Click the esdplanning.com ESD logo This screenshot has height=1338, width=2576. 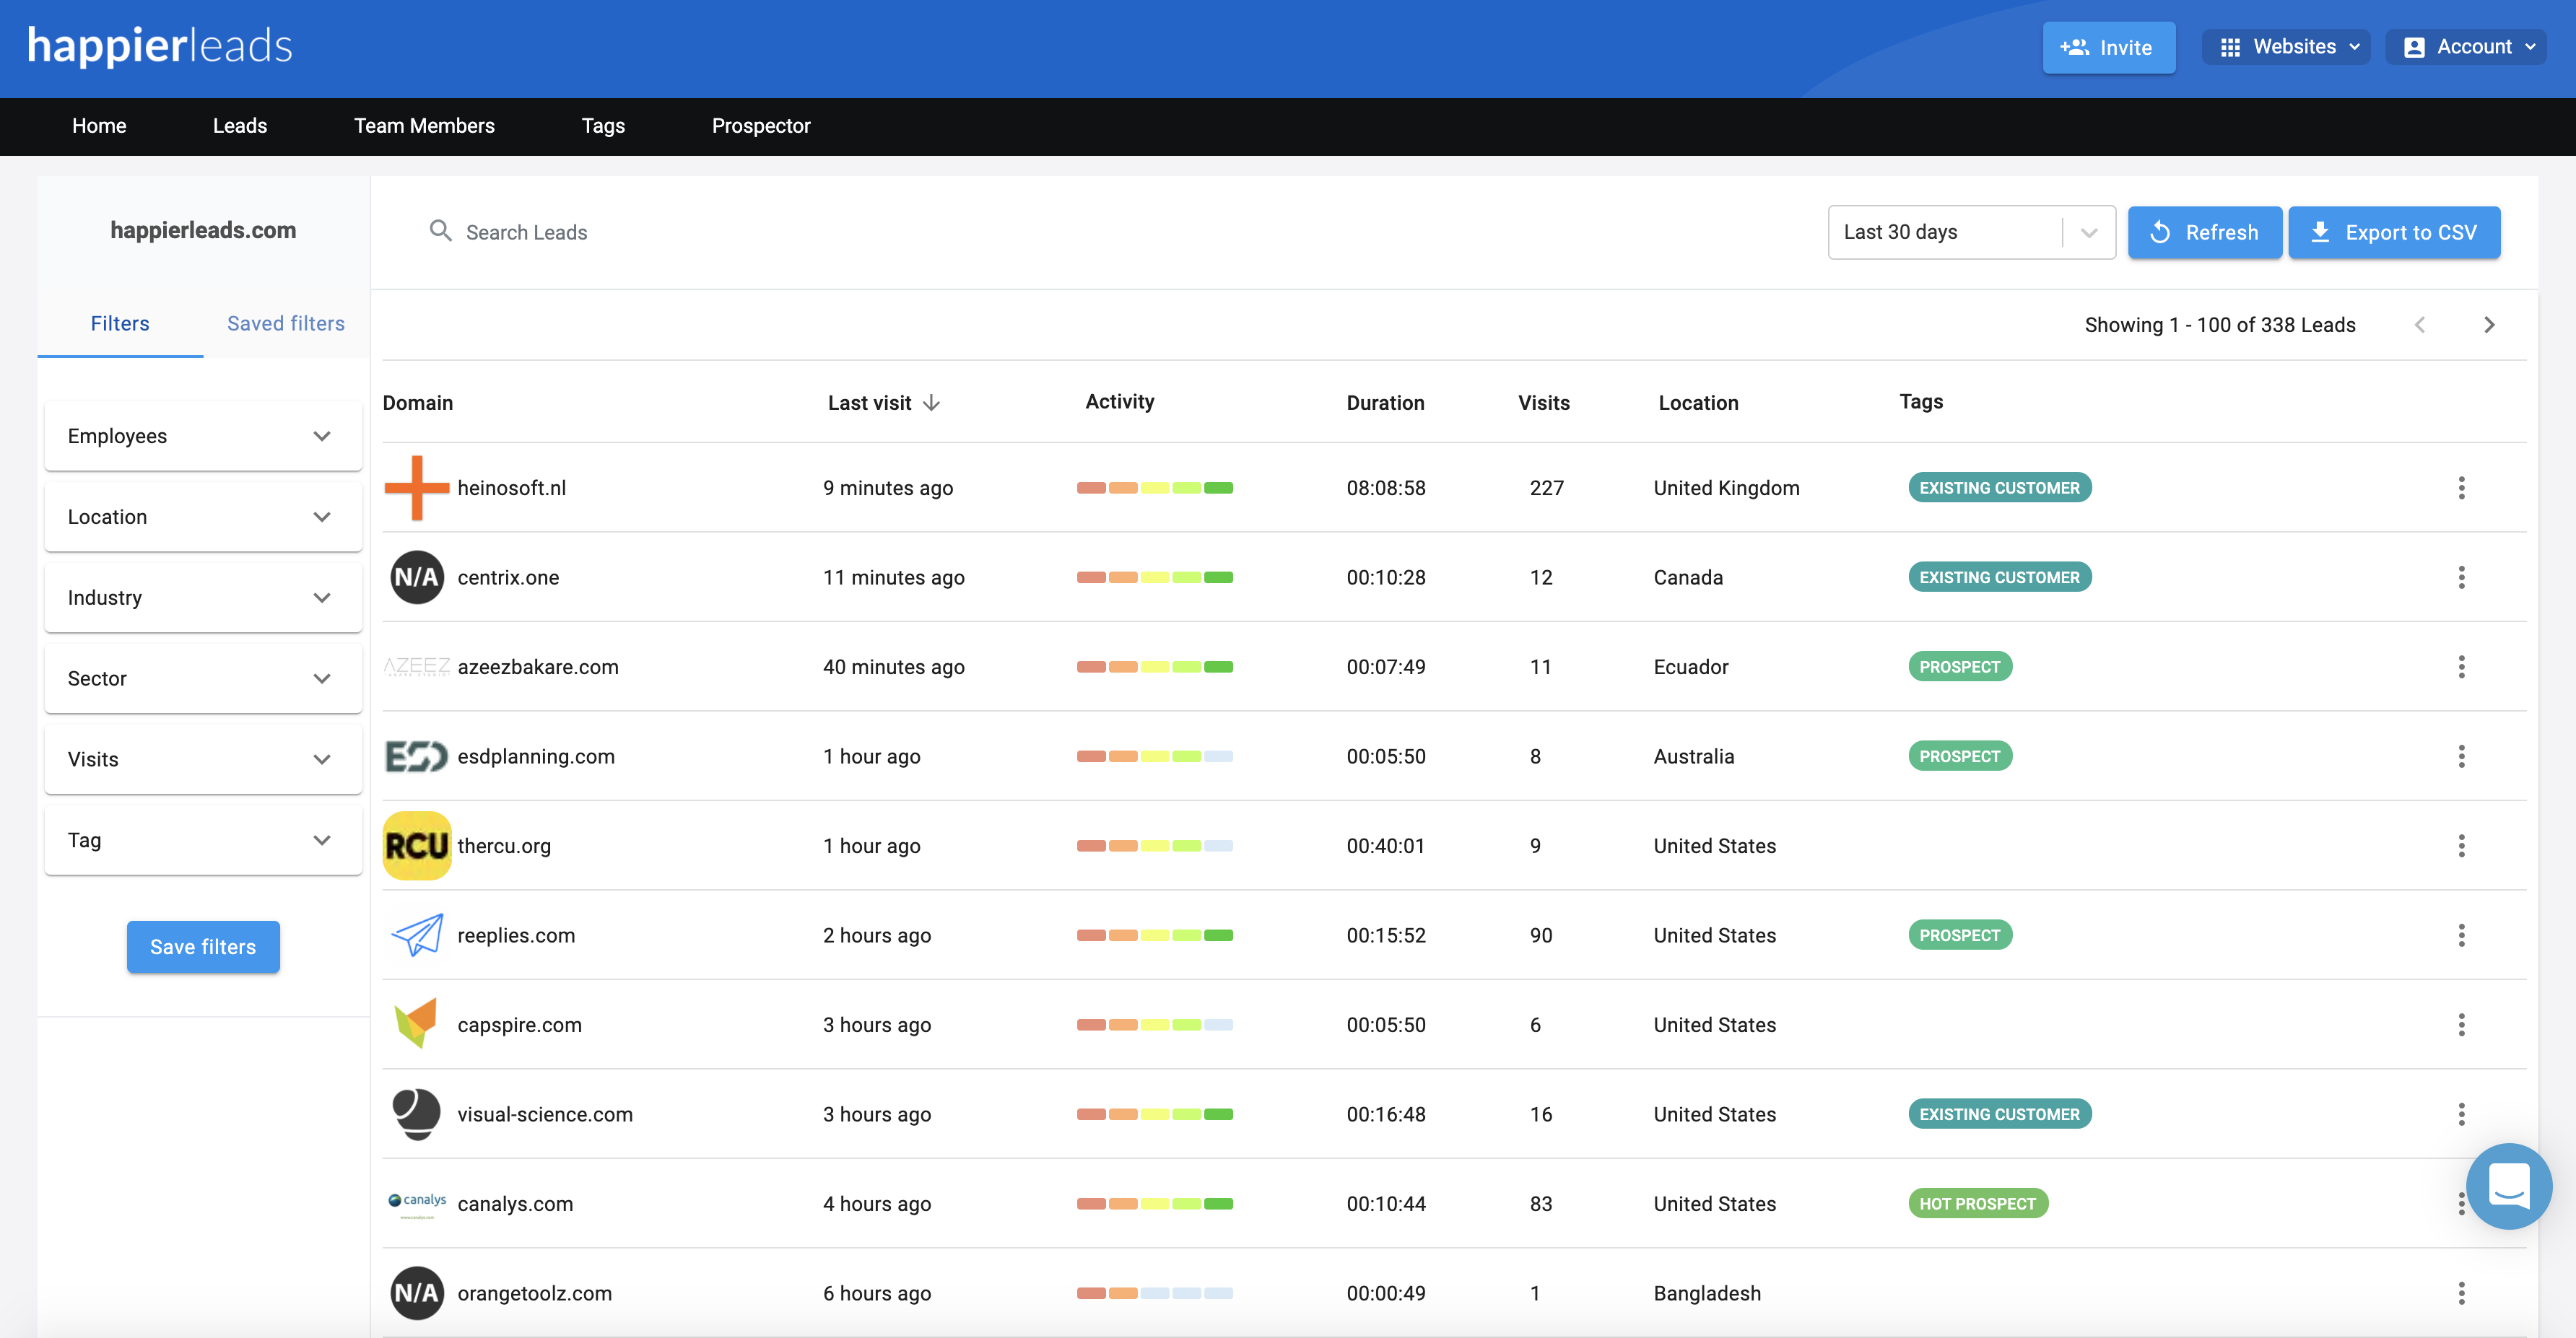[417, 756]
